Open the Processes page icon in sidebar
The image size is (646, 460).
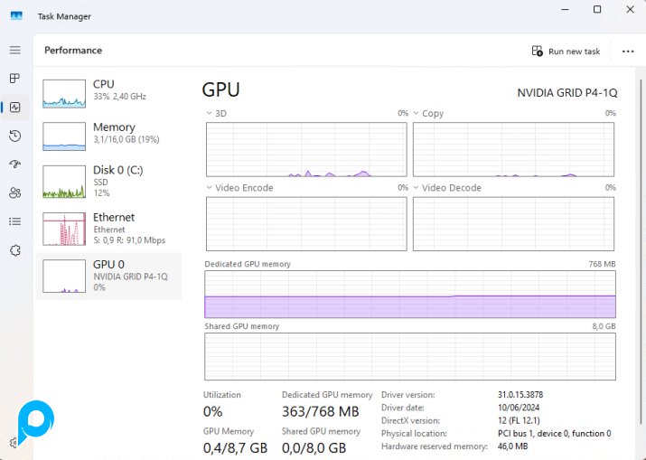pyautogui.click(x=14, y=79)
